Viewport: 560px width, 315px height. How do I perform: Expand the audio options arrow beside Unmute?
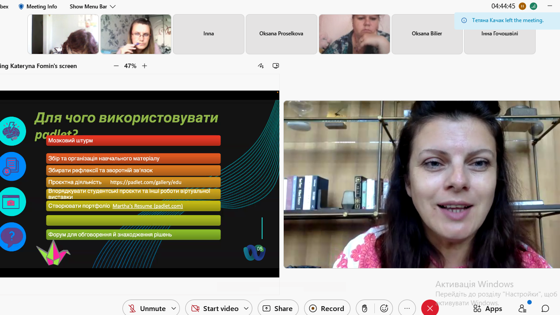pos(174,308)
